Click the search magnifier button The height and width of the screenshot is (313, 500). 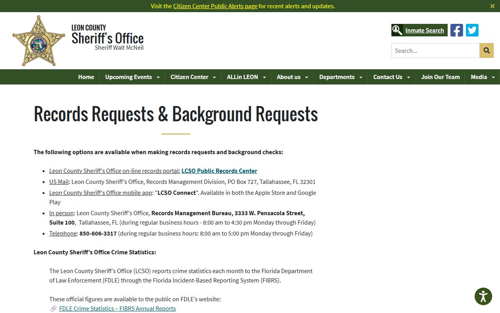(x=487, y=50)
